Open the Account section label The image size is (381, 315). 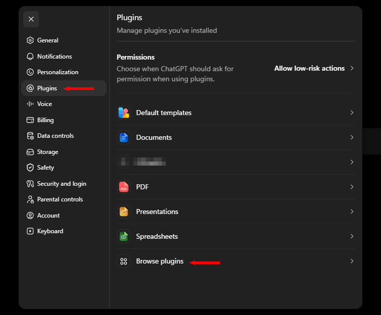49,216
